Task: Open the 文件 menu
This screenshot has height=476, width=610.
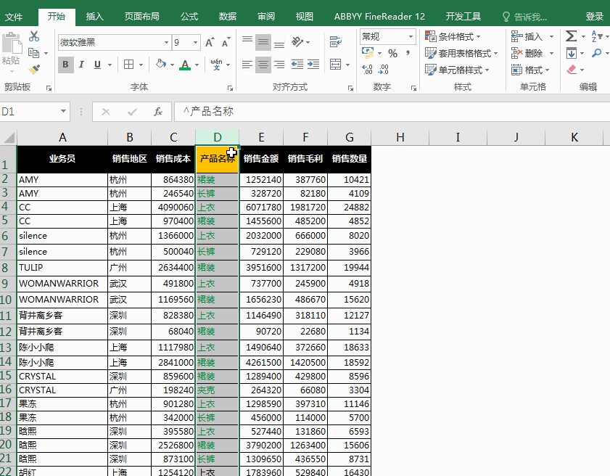Action: (x=14, y=17)
